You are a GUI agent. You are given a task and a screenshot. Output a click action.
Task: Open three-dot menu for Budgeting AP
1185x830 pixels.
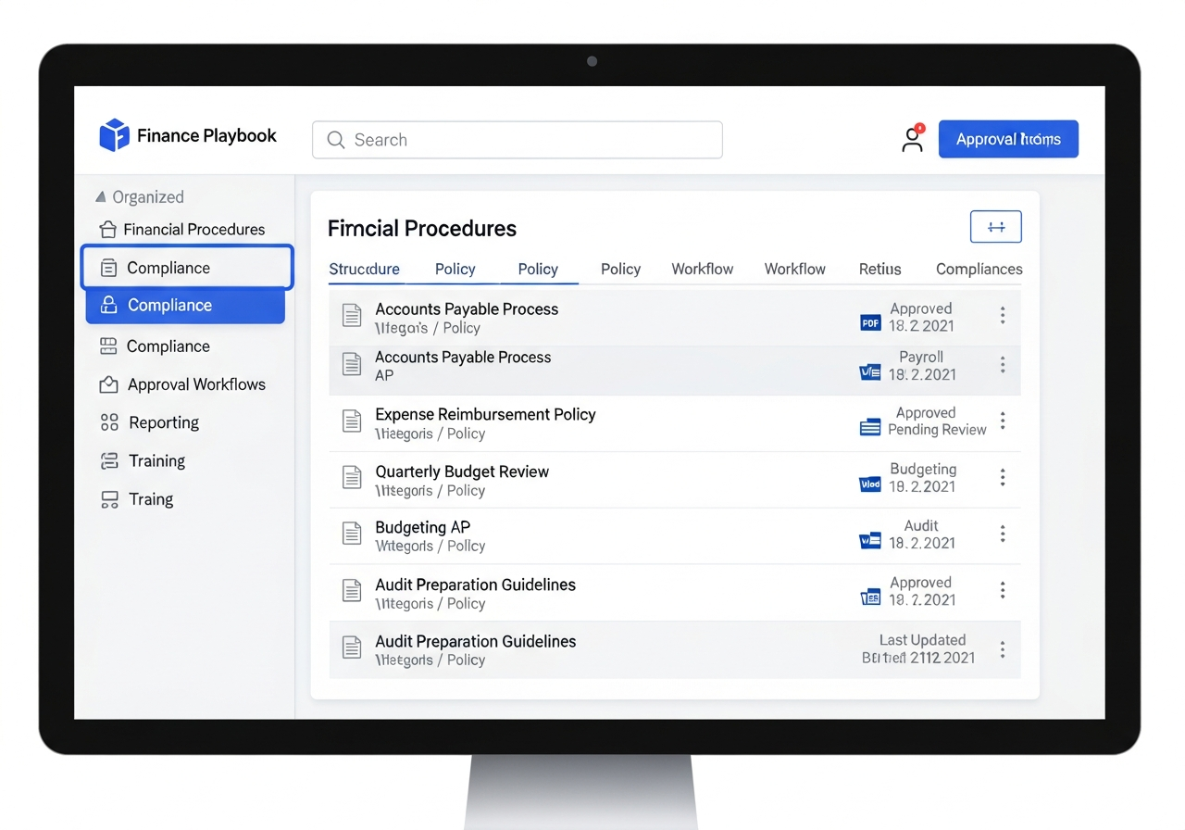[x=1002, y=534]
